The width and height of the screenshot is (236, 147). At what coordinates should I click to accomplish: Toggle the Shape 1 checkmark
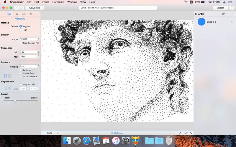click(232, 22)
